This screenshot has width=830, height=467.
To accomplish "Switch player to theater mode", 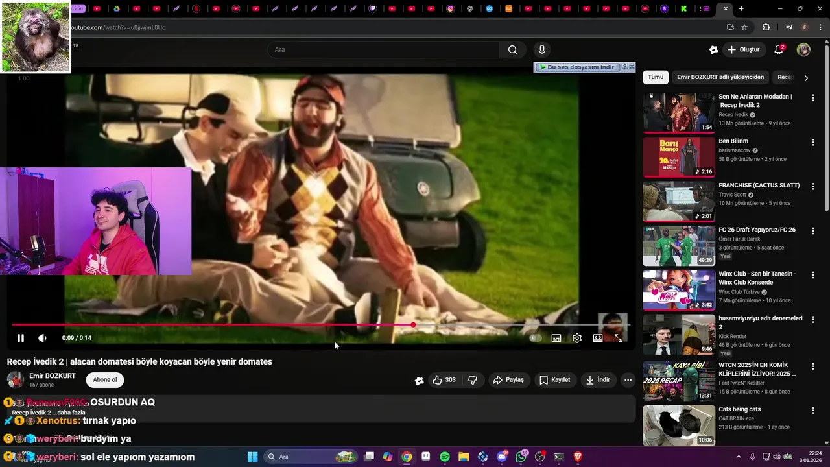I will 598,338.
